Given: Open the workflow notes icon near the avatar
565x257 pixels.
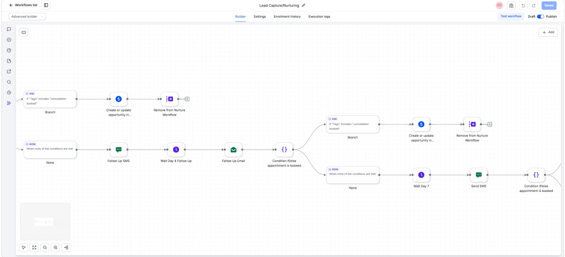Looking at the screenshot, I should point(511,6).
